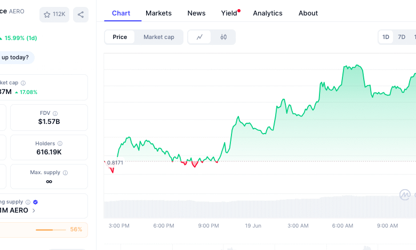Open the News tab
Viewport: 416px width, 250px height.
point(196,13)
